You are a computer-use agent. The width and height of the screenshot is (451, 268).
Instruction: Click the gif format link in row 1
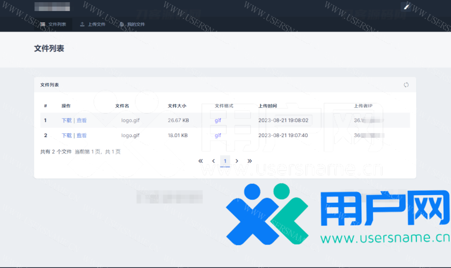pyautogui.click(x=218, y=120)
